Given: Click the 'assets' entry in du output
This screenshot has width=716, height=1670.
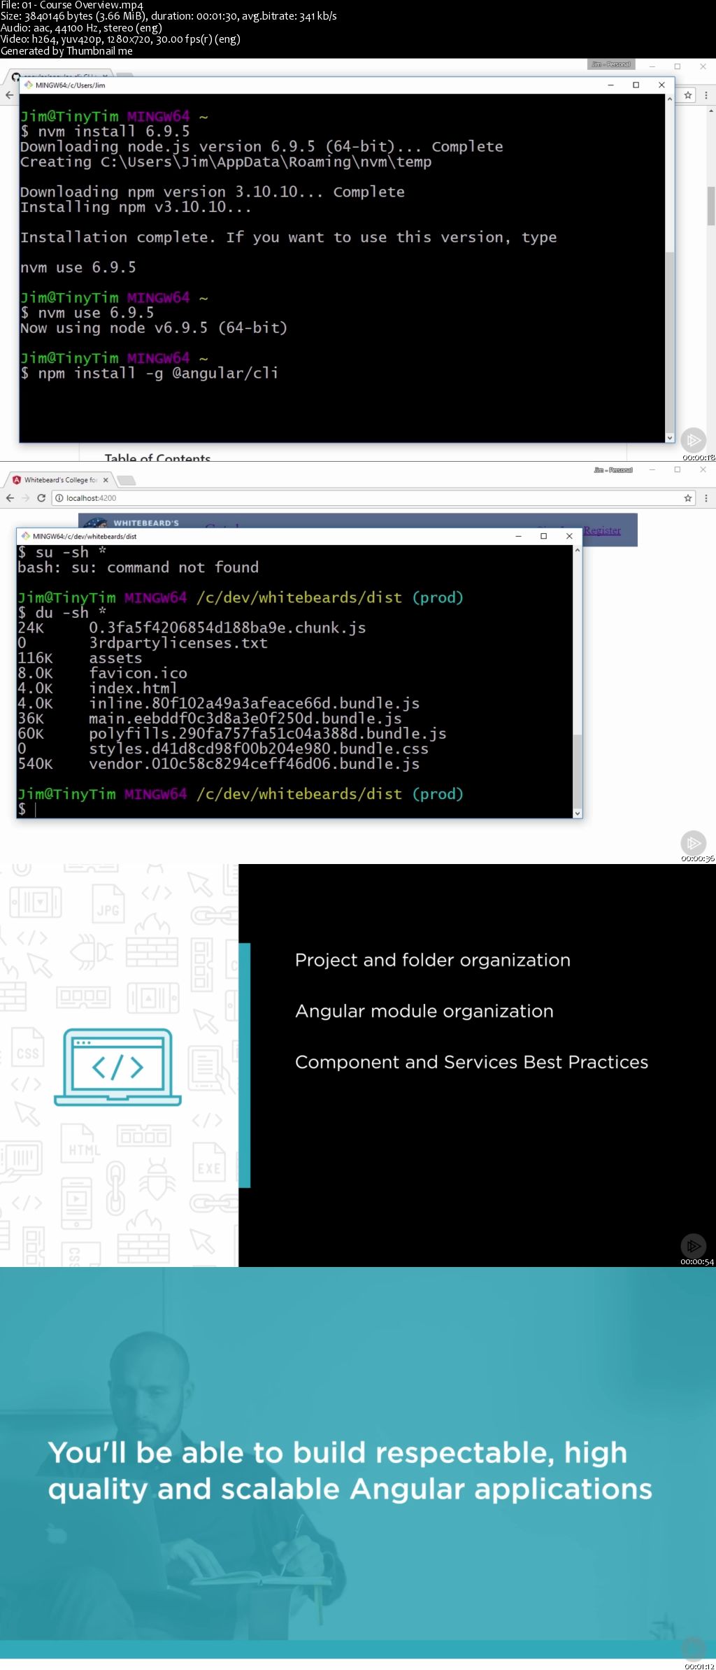Looking at the screenshot, I should tap(115, 658).
